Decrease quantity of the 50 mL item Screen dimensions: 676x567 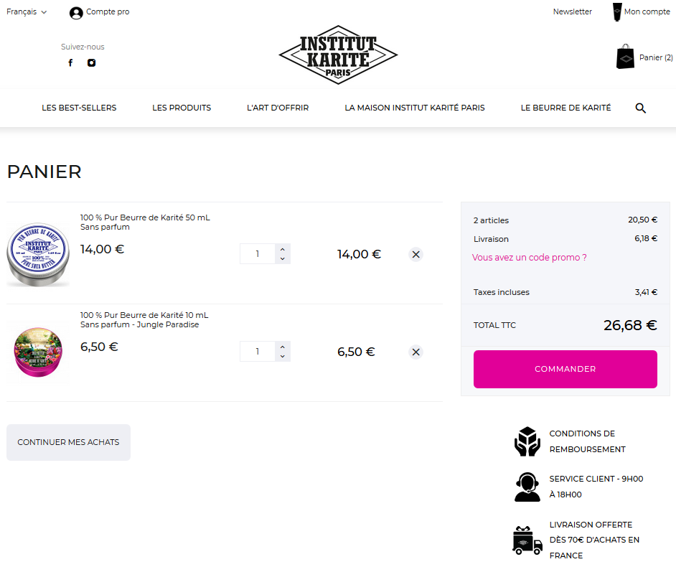pyautogui.click(x=283, y=258)
